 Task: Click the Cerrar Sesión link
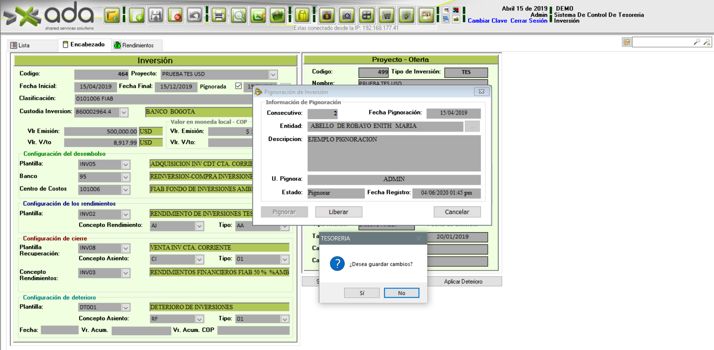pos(529,21)
